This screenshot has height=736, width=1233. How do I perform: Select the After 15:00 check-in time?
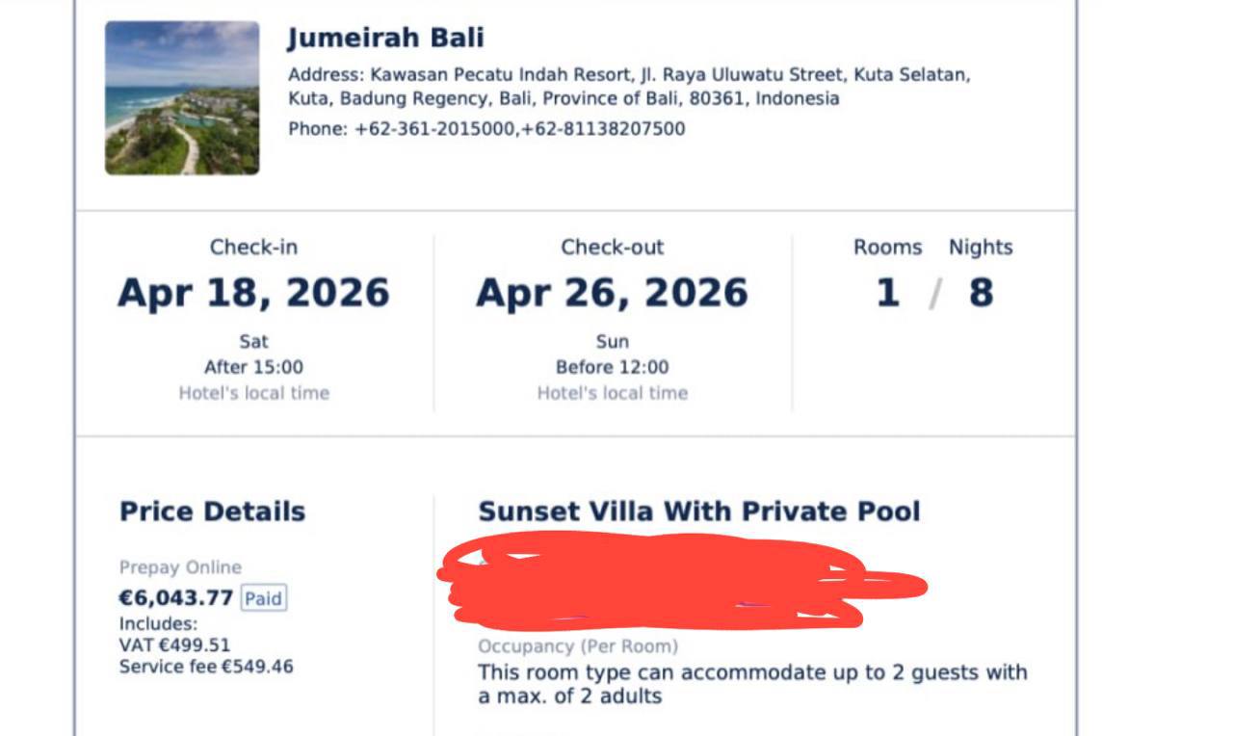253,367
